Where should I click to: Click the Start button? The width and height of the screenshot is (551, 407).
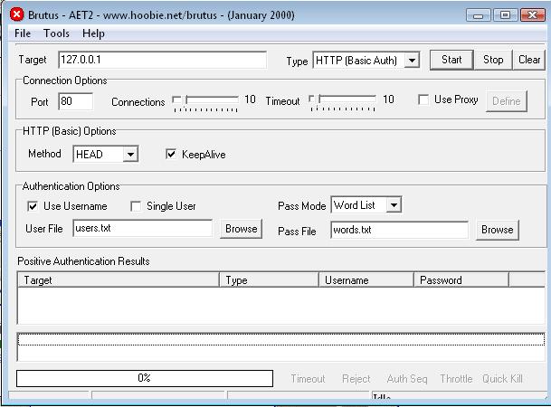(x=451, y=60)
